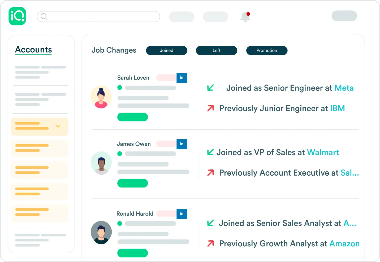Image resolution: width=380 pixels, height=262 pixels.
Task: Open James Owen's LinkedIn icon
Action: click(182, 144)
